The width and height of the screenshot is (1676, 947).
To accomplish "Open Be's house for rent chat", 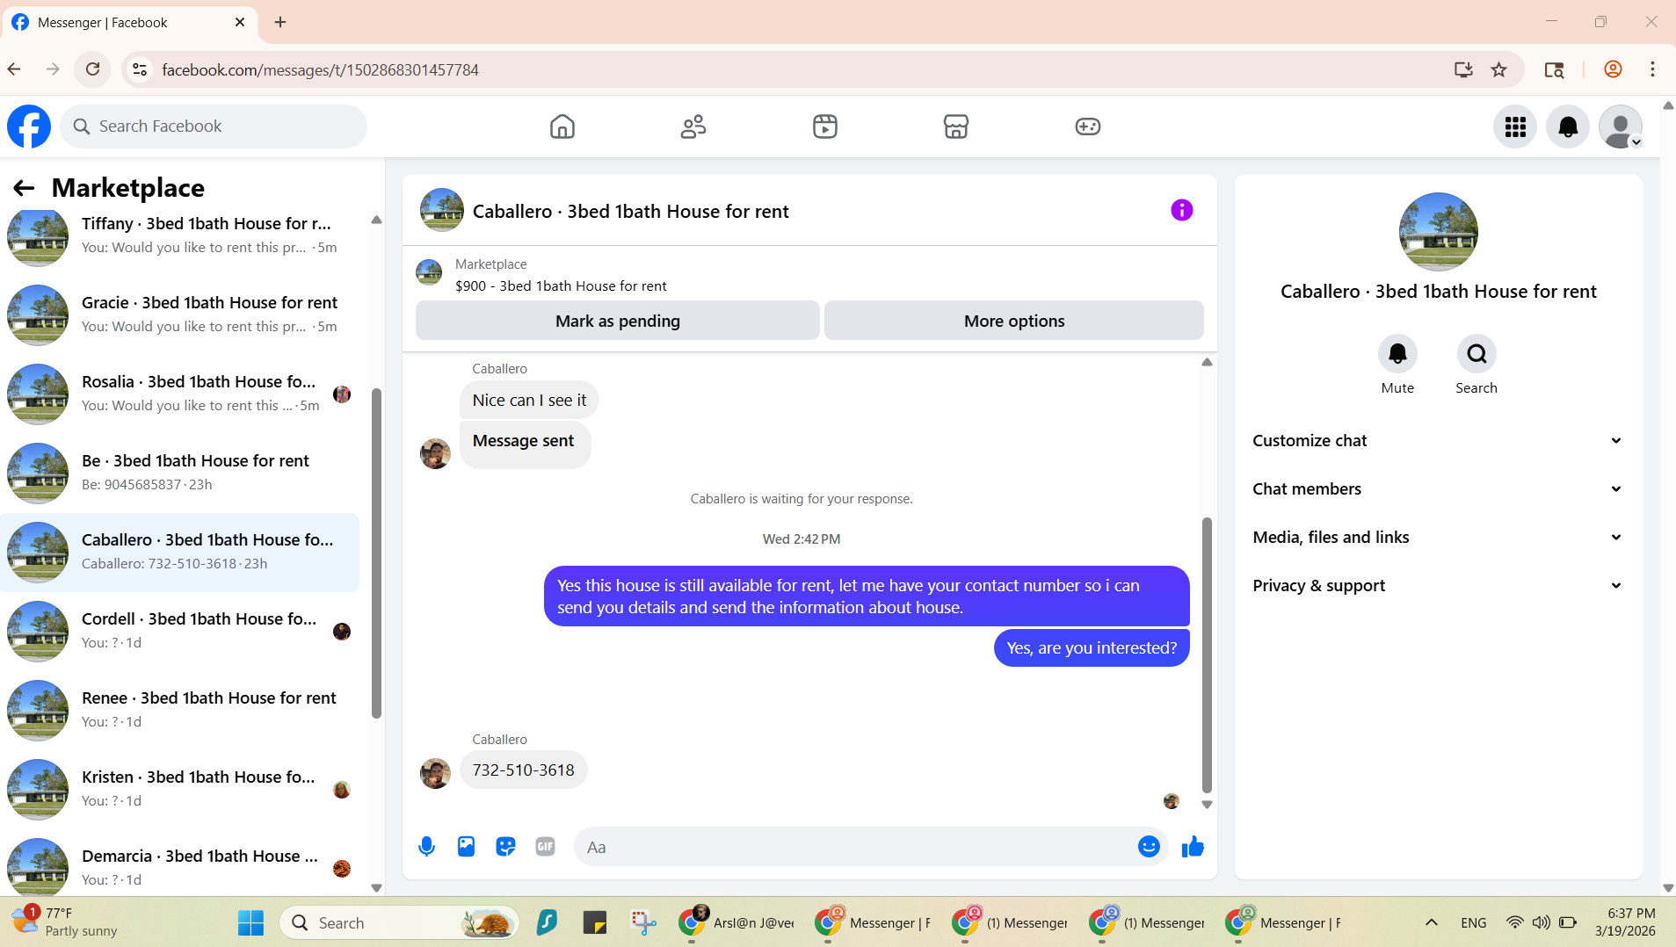I will pos(180,473).
